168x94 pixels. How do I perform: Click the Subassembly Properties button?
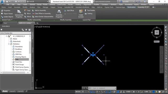pos(19,14)
